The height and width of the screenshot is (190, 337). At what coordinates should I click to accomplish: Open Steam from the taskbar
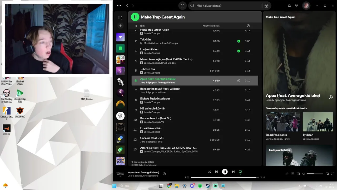208,186
